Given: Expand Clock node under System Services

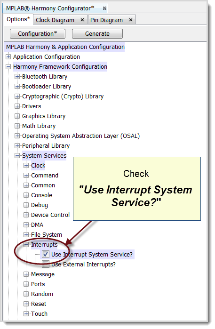Looking at the screenshot, I should [26, 166].
